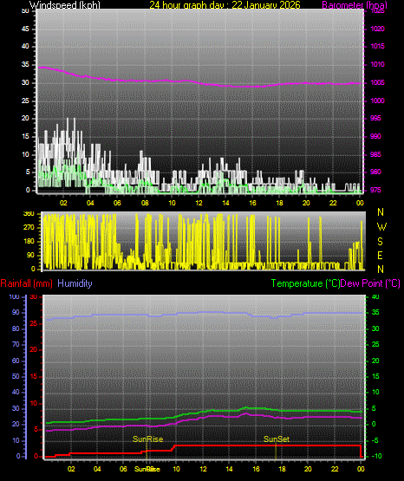Click compass letter W beside direction graph

[381, 227]
